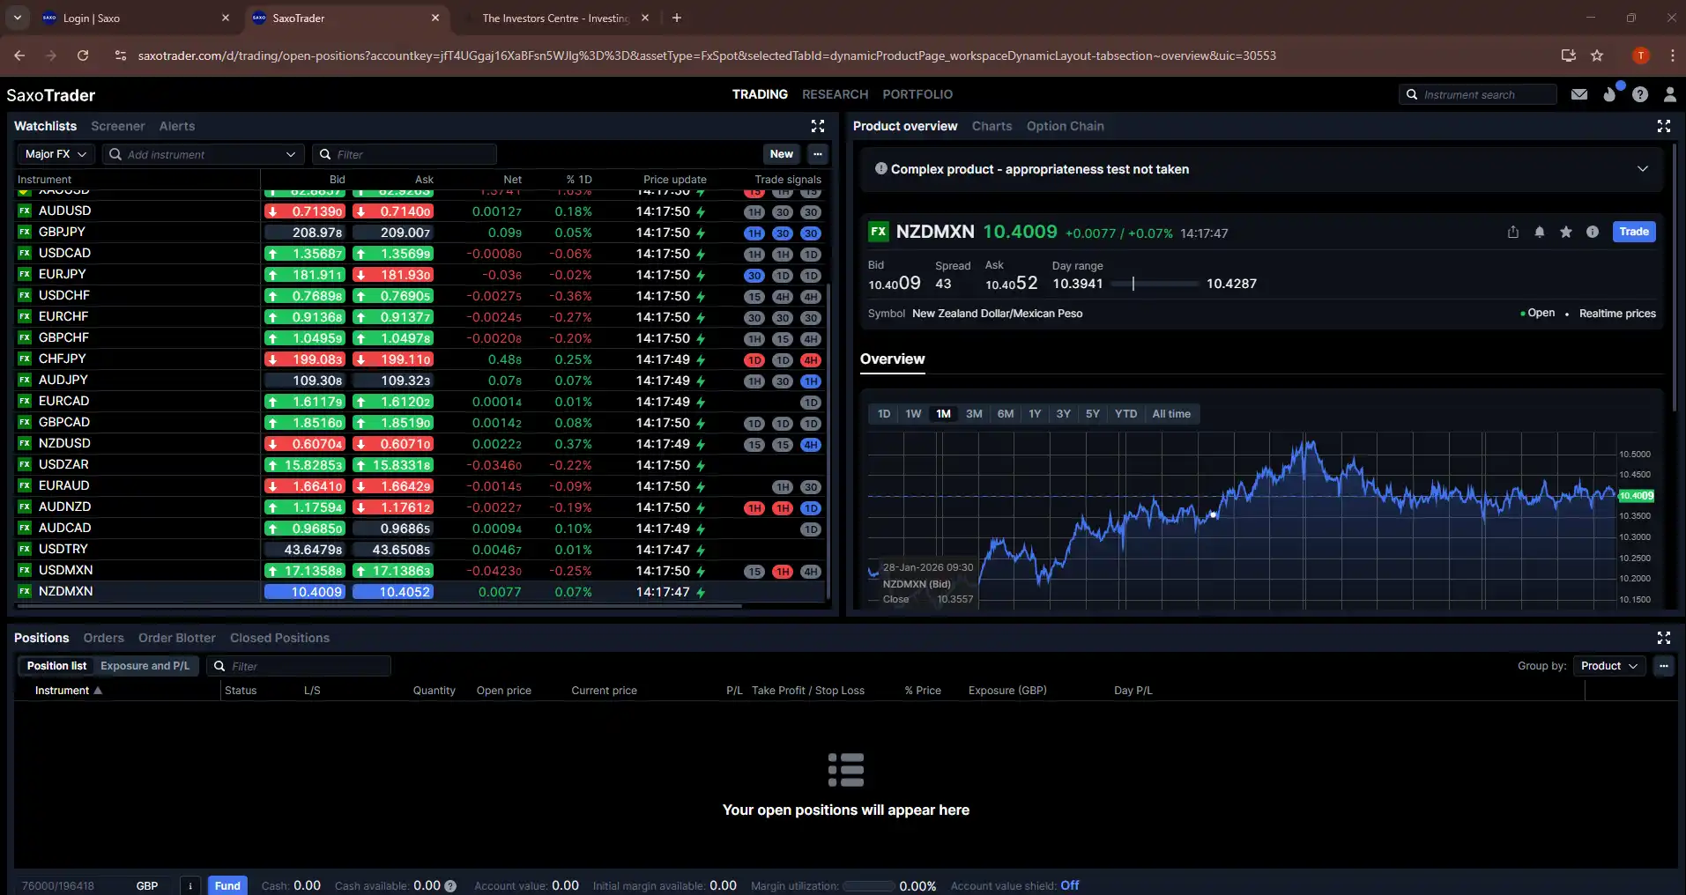Open the positions more options menu

(x=1664, y=666)
